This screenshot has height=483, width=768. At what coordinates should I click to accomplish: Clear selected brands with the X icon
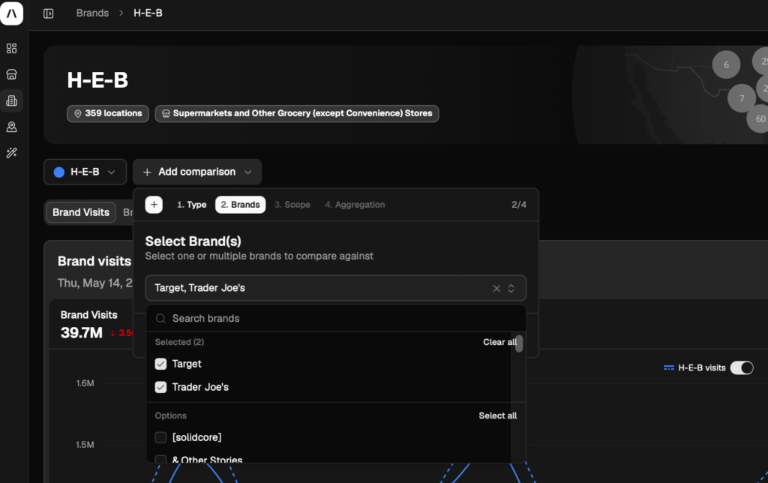(x=496, y=288)
